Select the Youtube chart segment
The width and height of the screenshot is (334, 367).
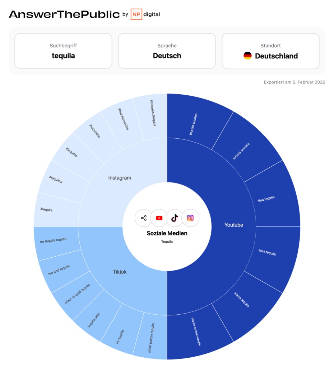233,225
